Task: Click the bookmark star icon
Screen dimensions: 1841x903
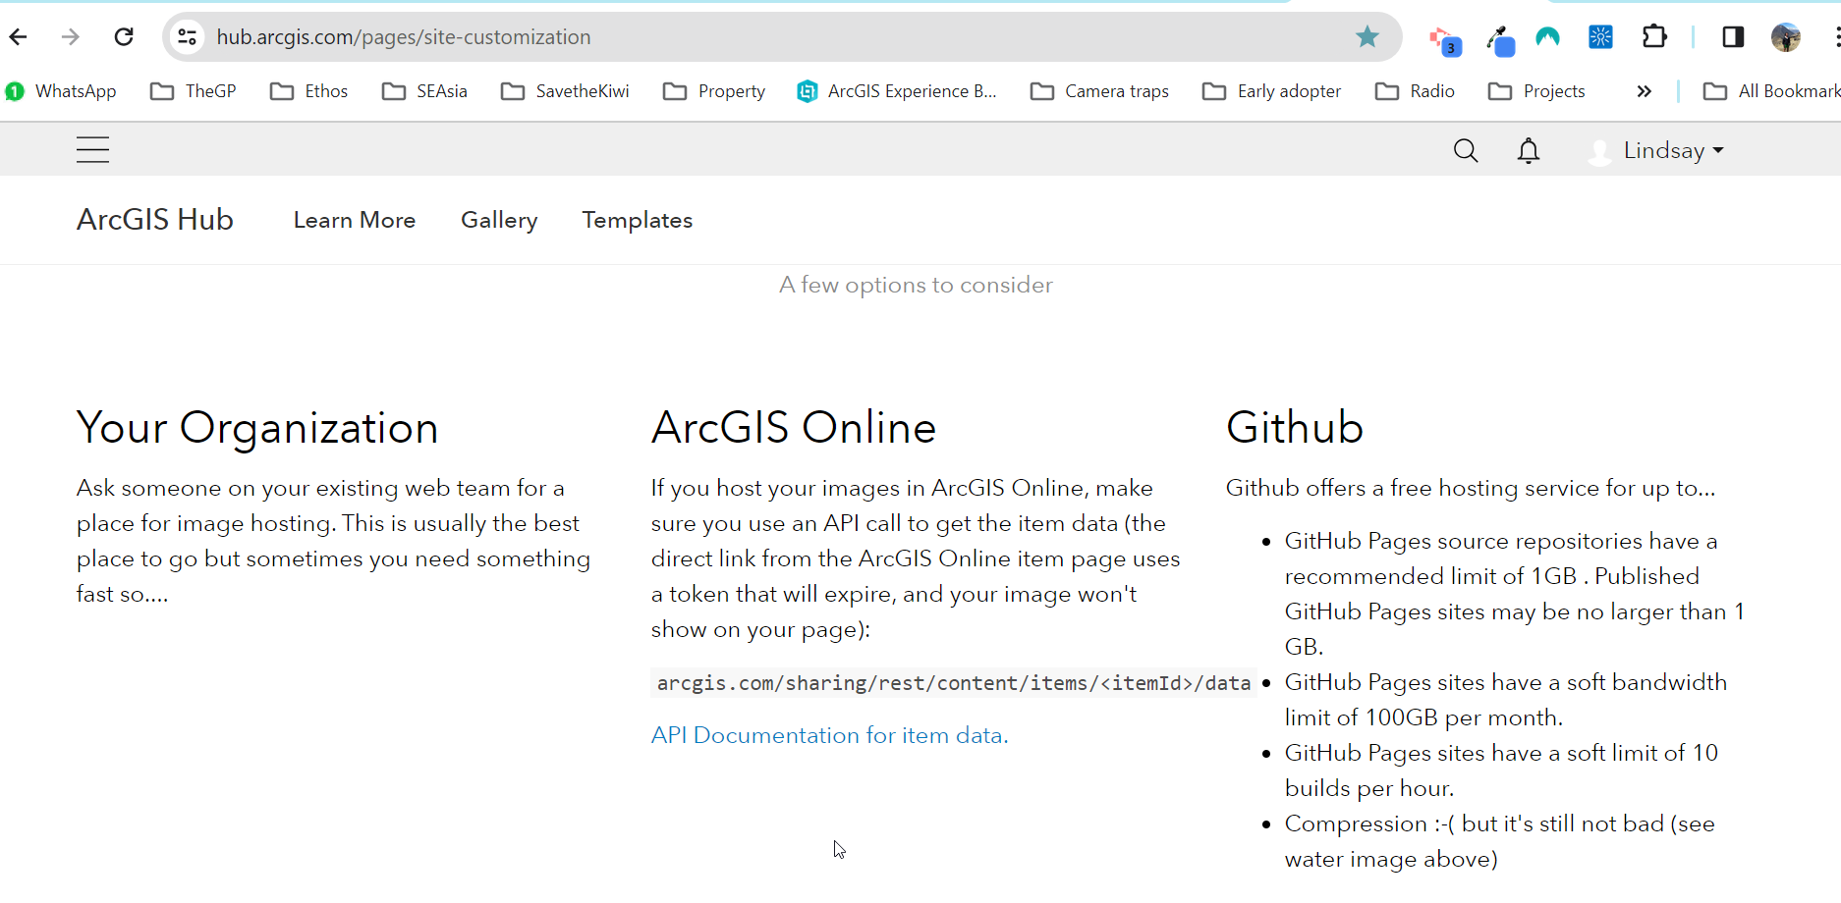Action: [x=1367, y=37]
